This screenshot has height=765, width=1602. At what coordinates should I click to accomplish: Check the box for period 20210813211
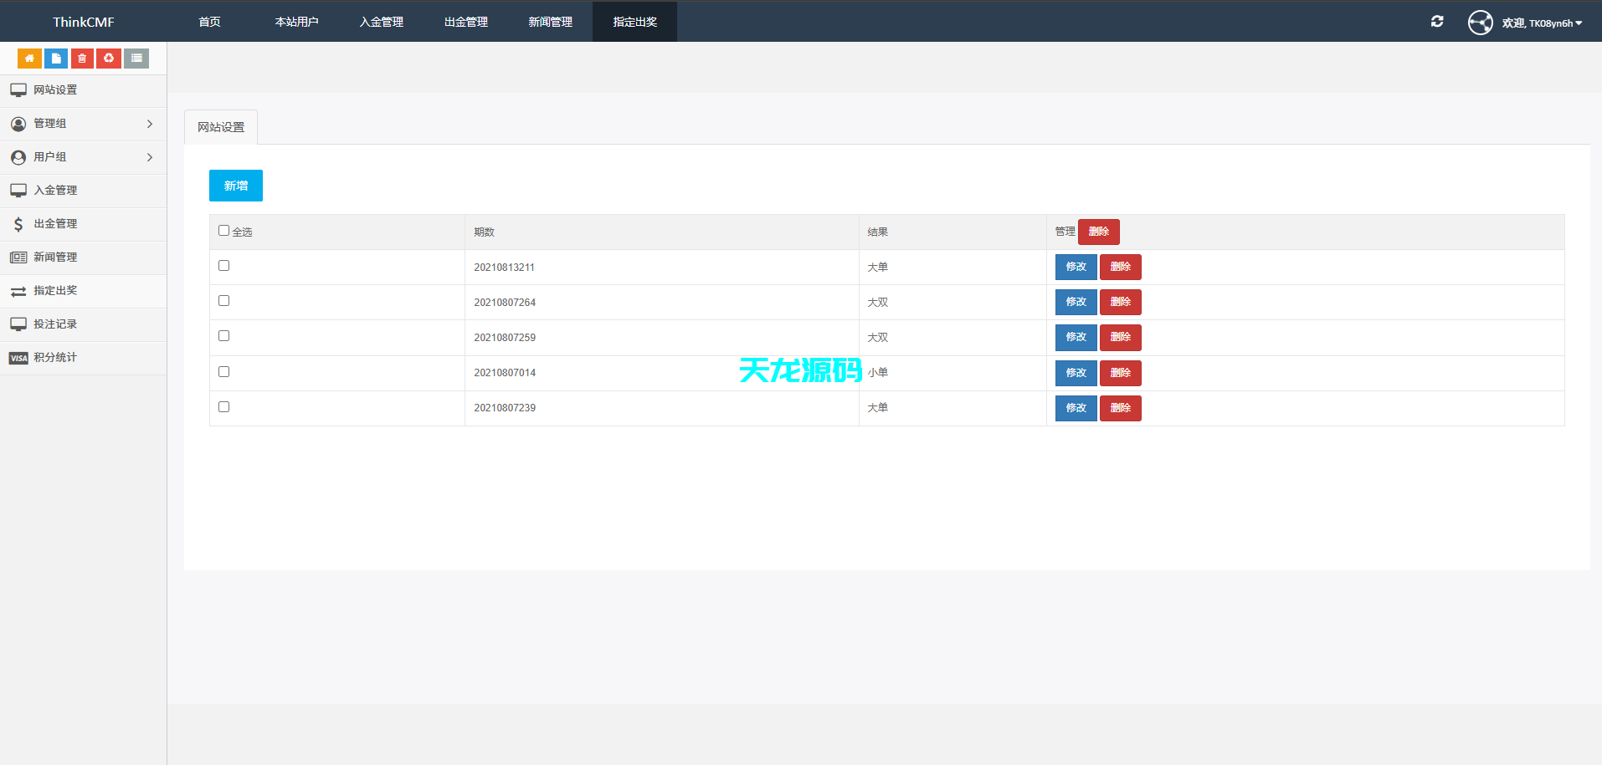223,266
